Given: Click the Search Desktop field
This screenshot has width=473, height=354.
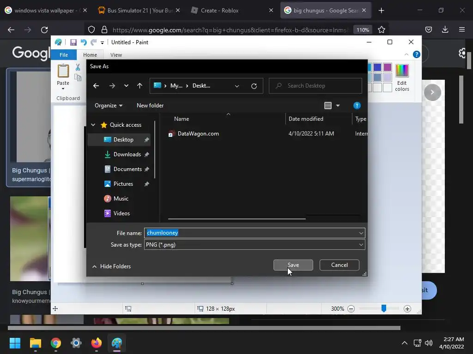Looking at the screenshot, I should click(x=315, y=86).
